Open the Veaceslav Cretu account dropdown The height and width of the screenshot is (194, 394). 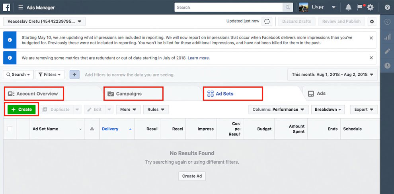[45, 22]
